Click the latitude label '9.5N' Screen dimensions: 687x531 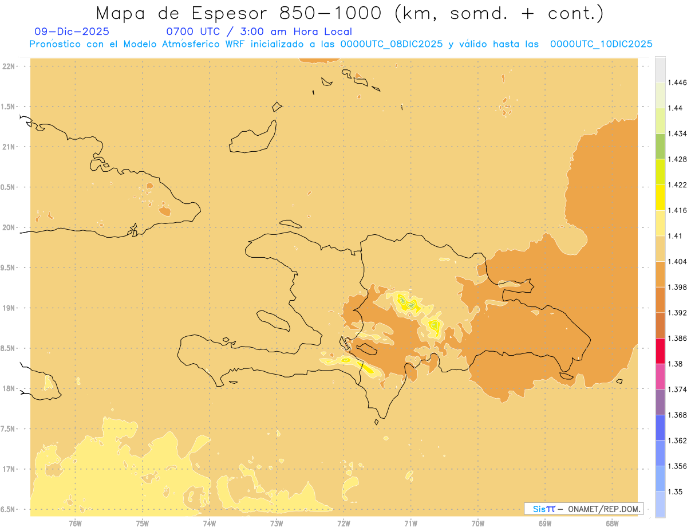[9, 268]
